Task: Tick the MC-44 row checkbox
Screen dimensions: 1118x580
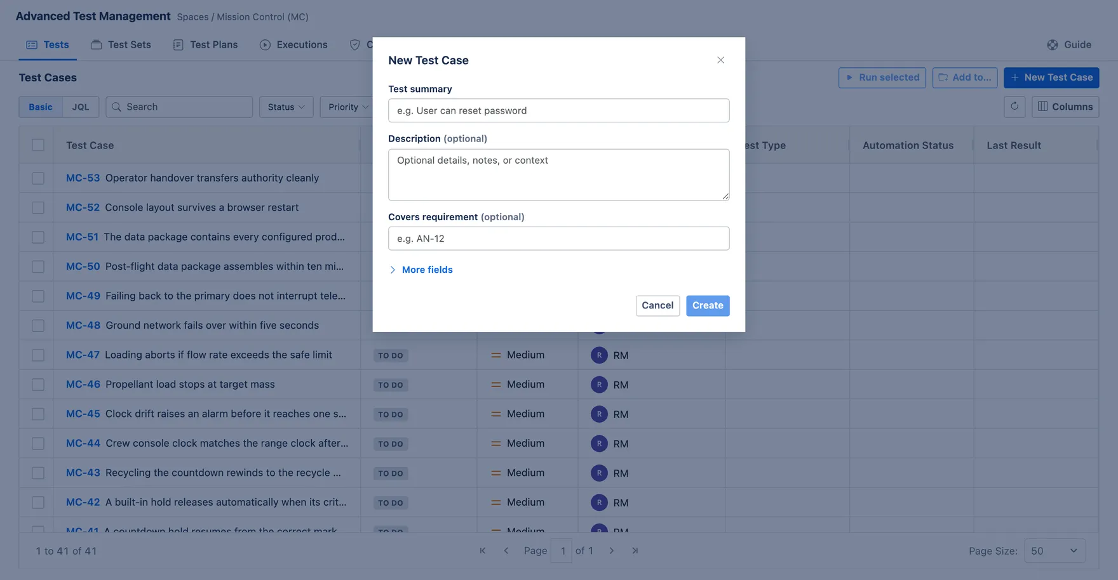Action: pyautogui.click(x=38, y=444)
